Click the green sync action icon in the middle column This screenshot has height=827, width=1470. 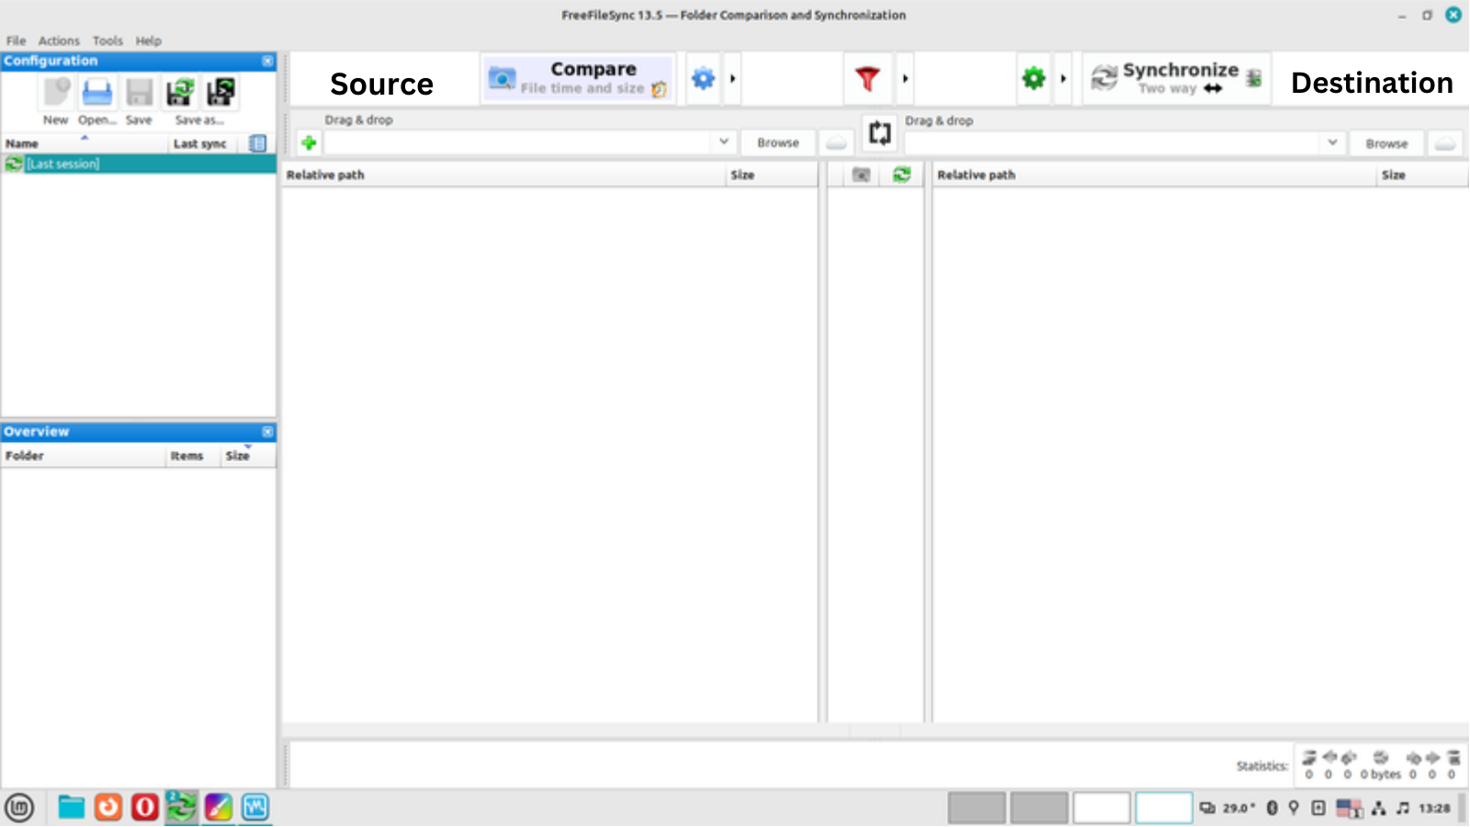pos(901,175)
